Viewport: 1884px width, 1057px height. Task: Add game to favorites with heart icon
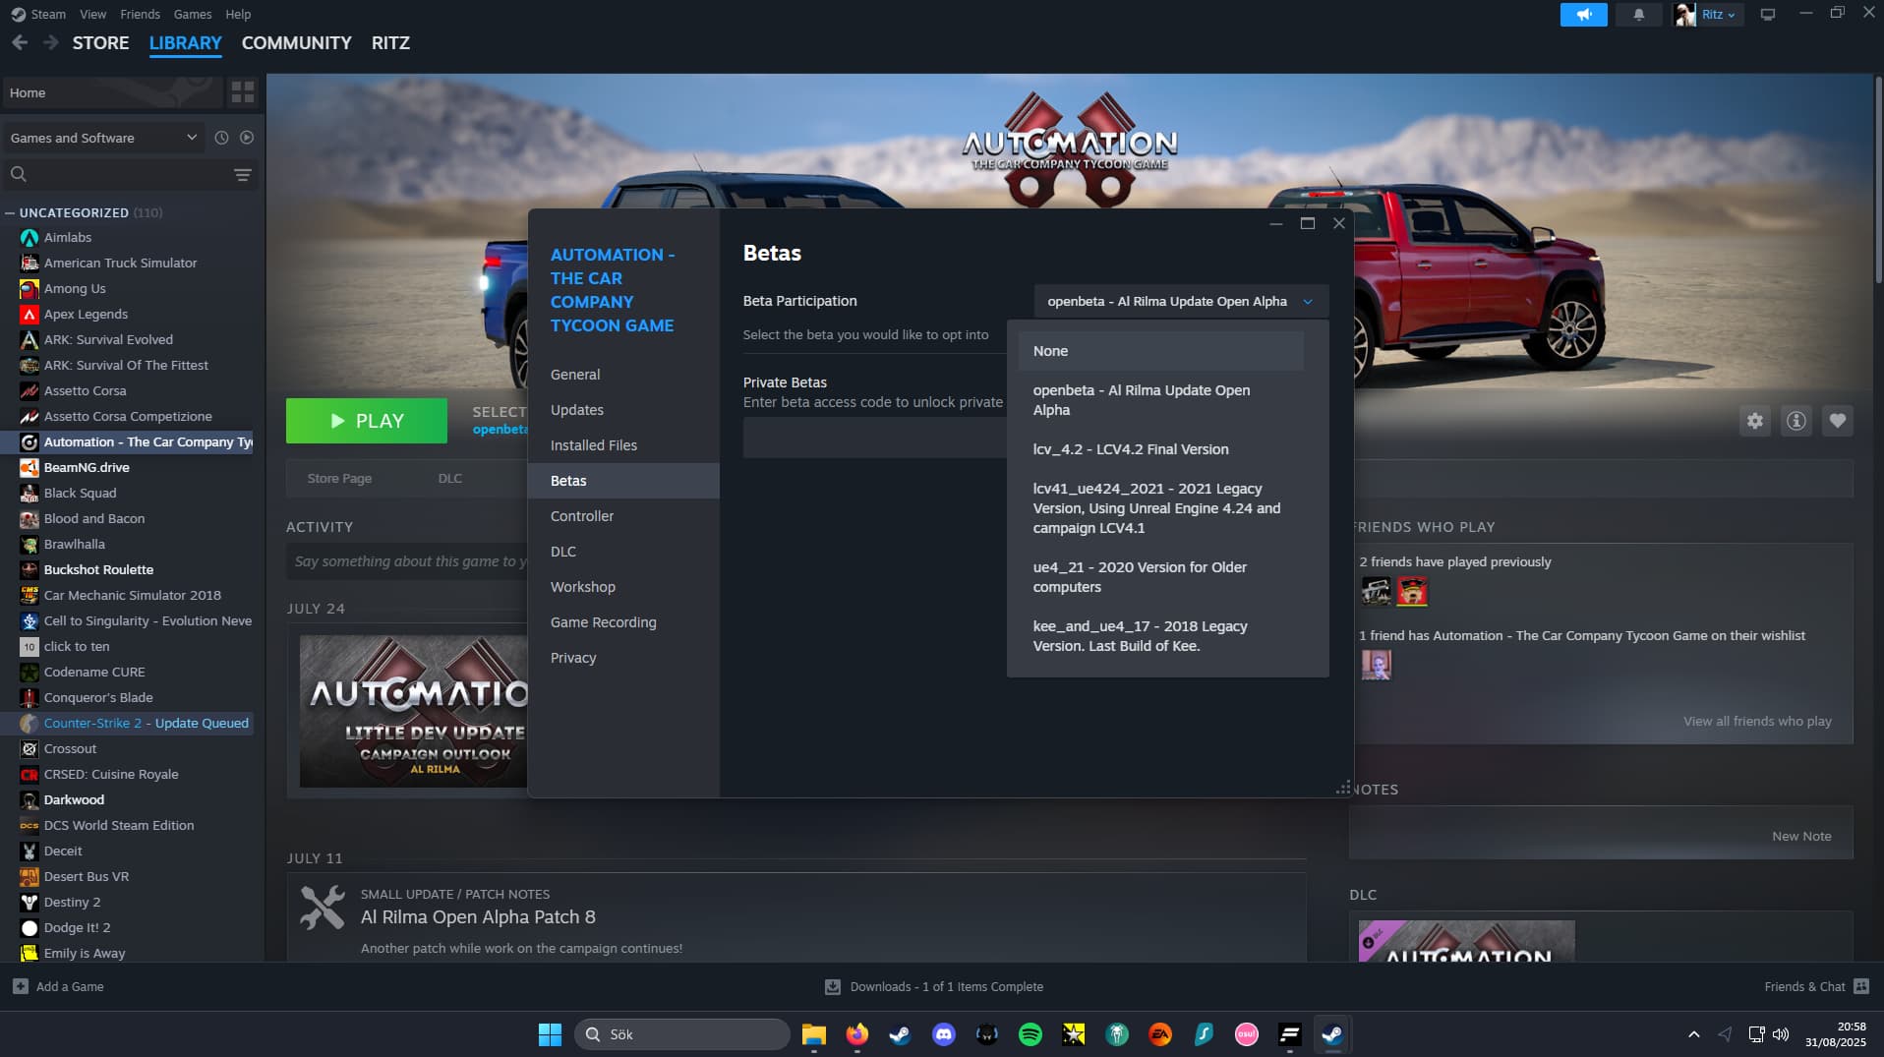(1837, 422)
